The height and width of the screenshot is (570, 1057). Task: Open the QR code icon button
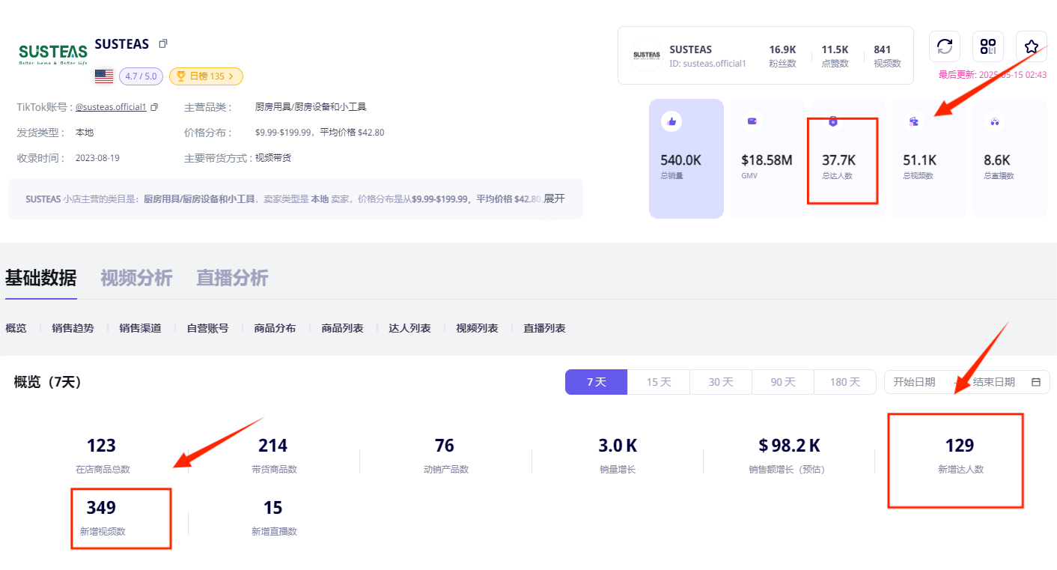(x=988, y=46)
